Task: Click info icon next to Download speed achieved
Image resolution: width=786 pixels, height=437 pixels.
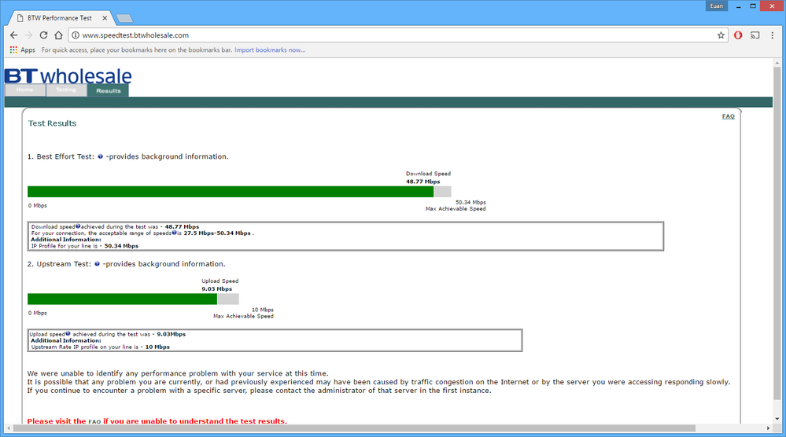Action: pos(78,226)
